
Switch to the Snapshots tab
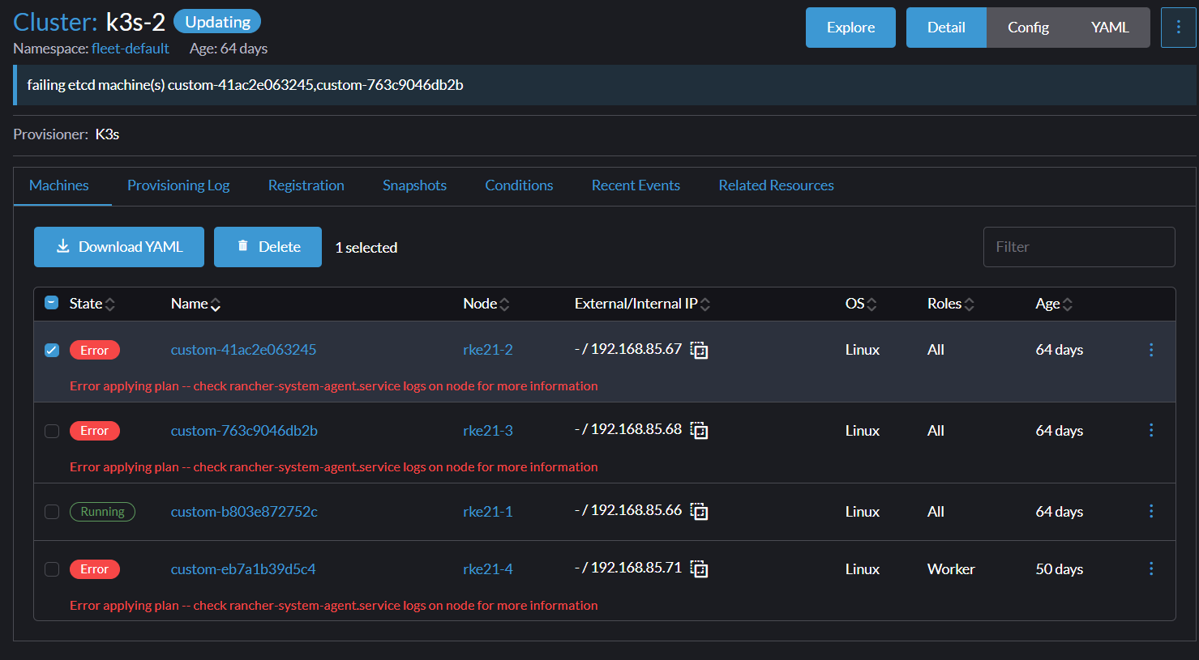[415, 185]
